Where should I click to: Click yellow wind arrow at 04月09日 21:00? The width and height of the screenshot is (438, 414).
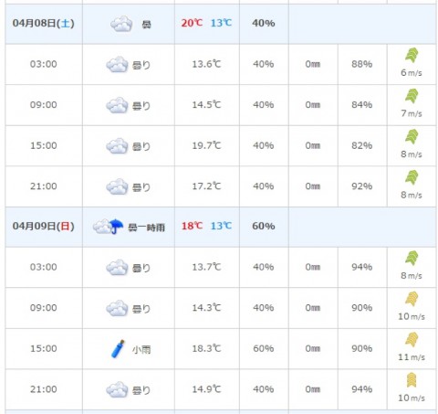pyautogui.click(x=412, y=380)
